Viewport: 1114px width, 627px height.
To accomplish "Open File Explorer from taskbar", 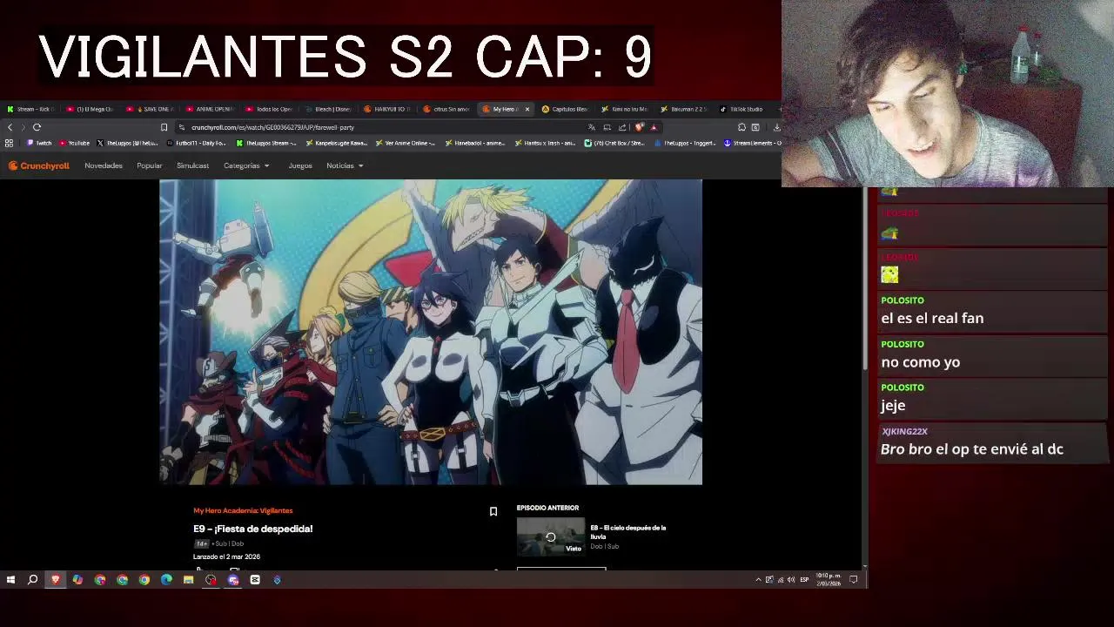I will pos(188,580).
